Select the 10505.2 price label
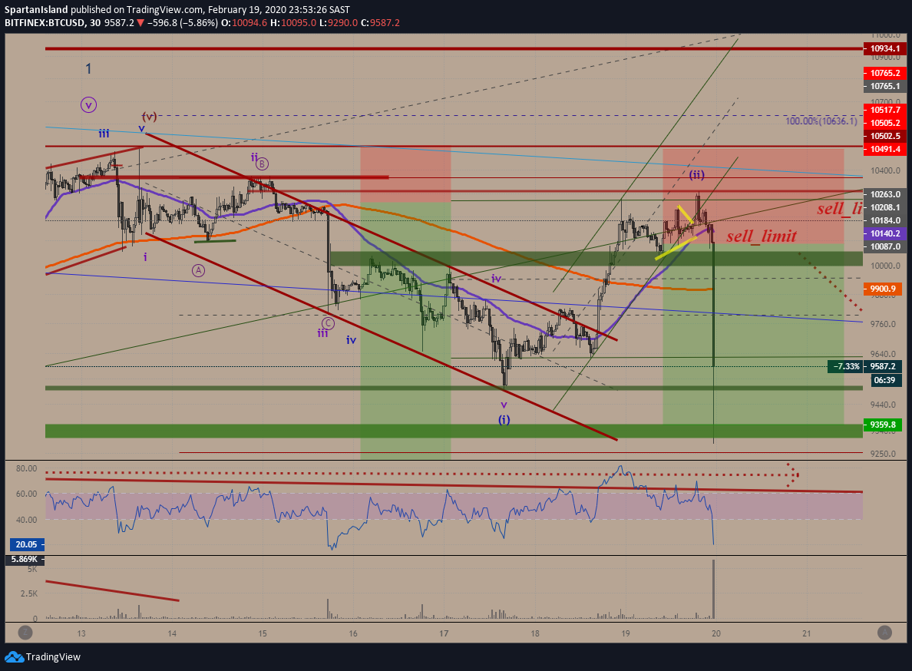Viewport: 912px width, 671px height. point(884,124)
